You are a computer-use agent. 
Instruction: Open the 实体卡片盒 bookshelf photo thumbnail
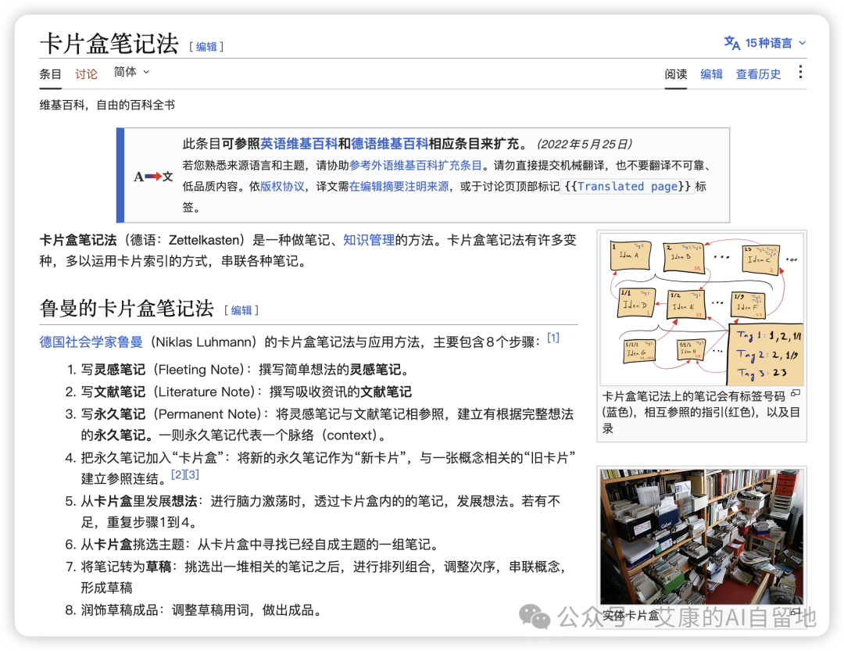point(702,536)
